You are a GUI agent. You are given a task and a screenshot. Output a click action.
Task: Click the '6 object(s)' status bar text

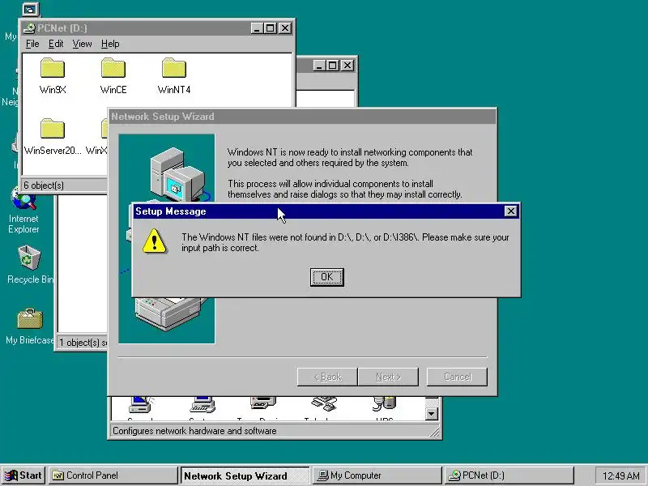(x=44, y=185)
